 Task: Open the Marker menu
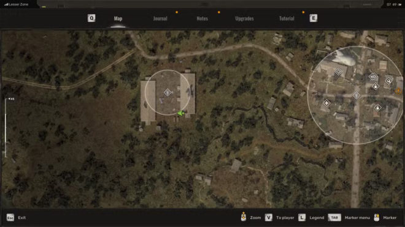coord(357,218)
